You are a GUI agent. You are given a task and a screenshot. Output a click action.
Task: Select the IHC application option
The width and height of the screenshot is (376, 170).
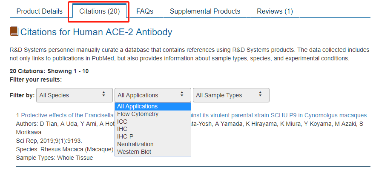click(x=122, y=129)
